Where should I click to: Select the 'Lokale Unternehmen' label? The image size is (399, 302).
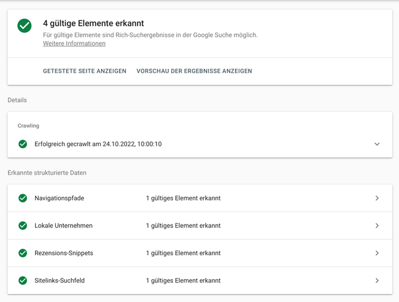point(63,226)
